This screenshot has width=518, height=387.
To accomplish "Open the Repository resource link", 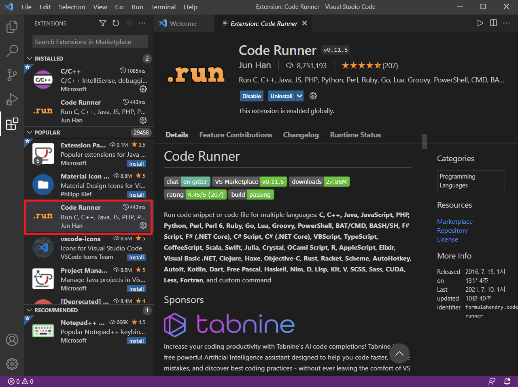I will [452, 230].
